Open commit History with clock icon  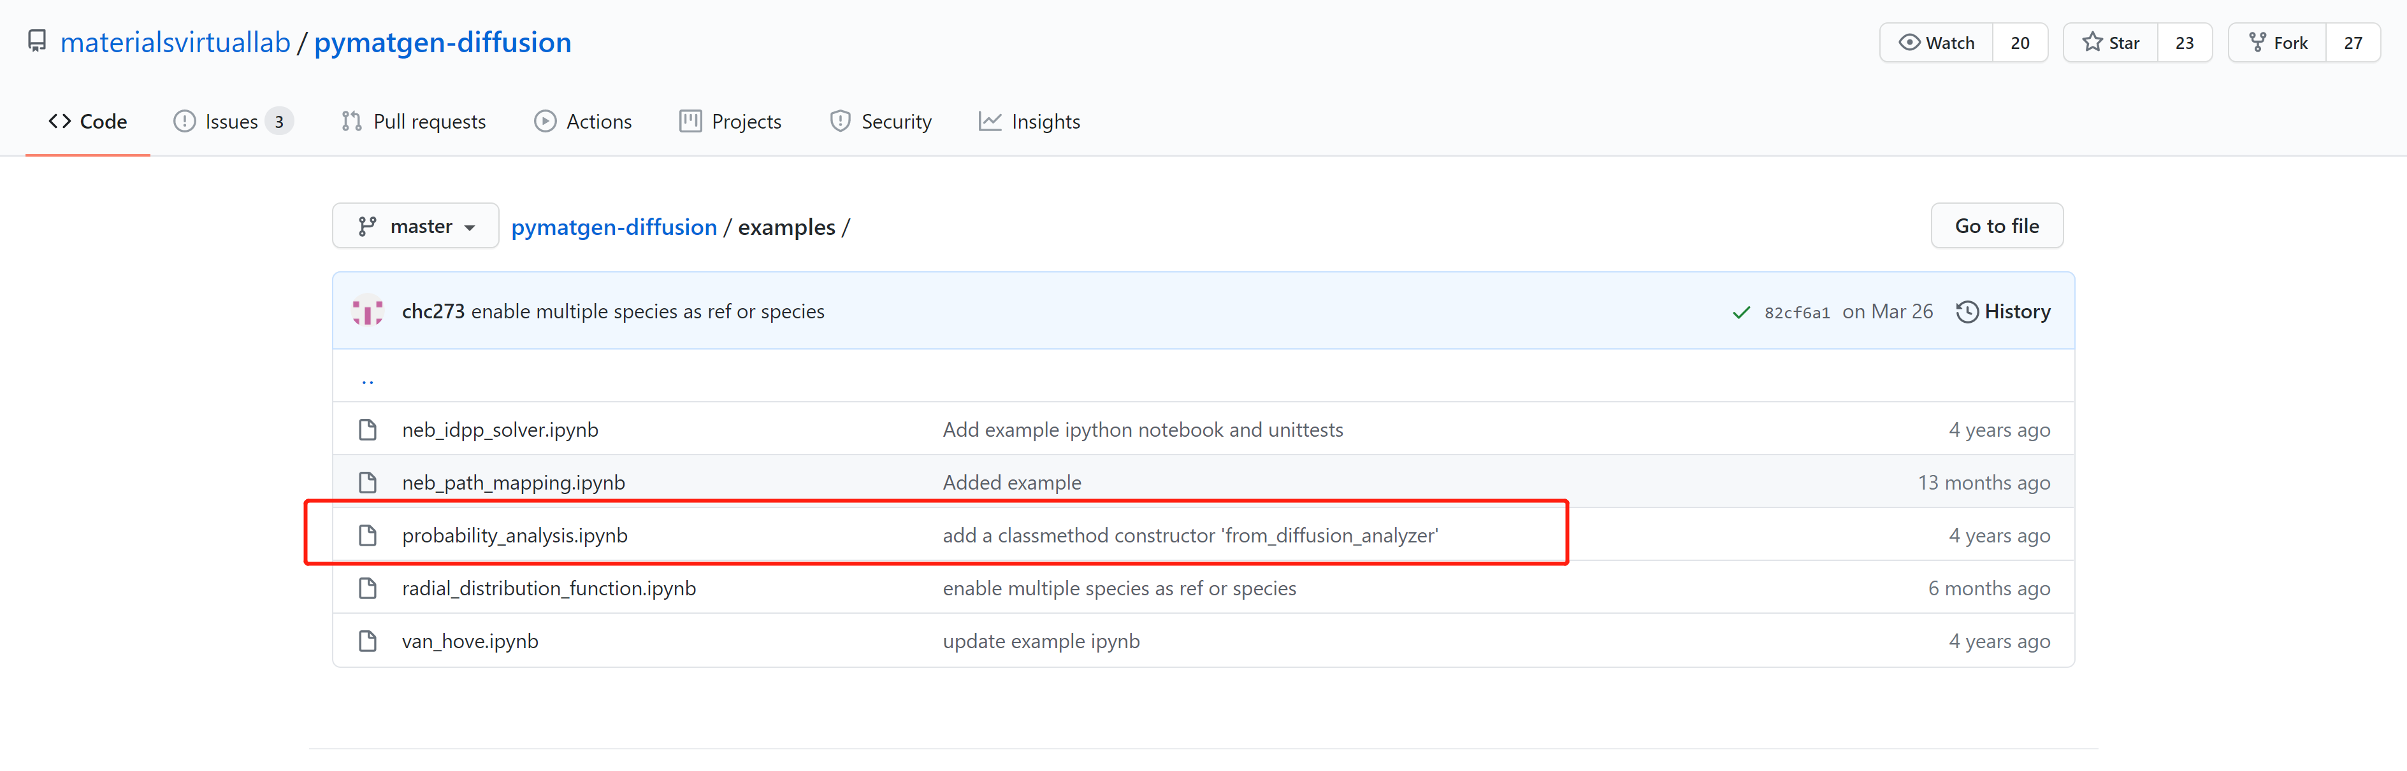click(x=2002, y=311)
